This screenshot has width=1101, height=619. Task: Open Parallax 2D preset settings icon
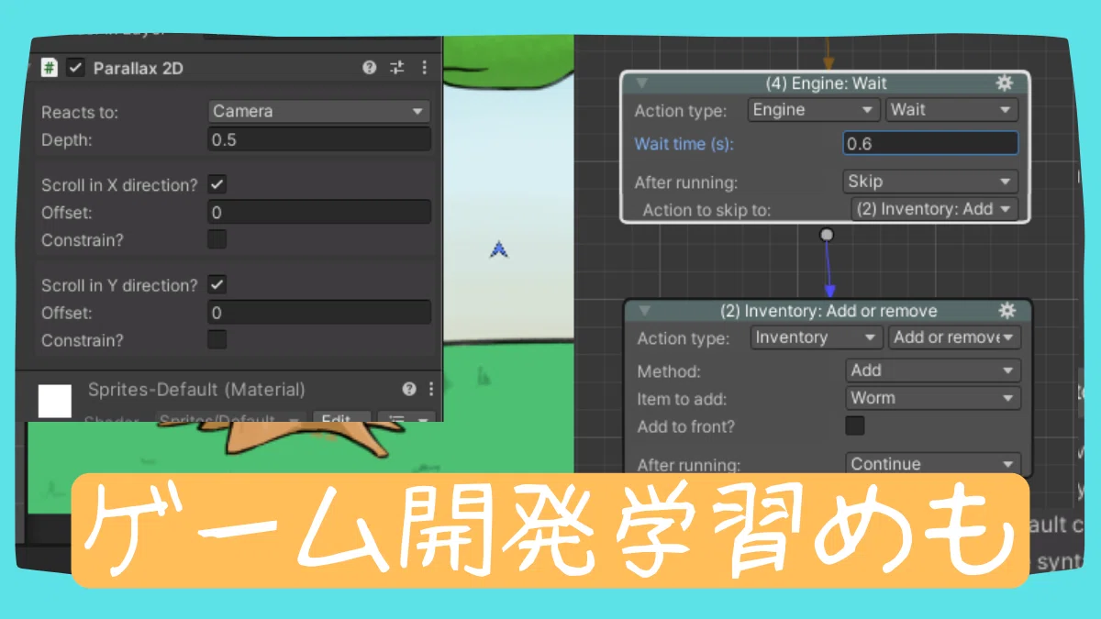[397, 68]
